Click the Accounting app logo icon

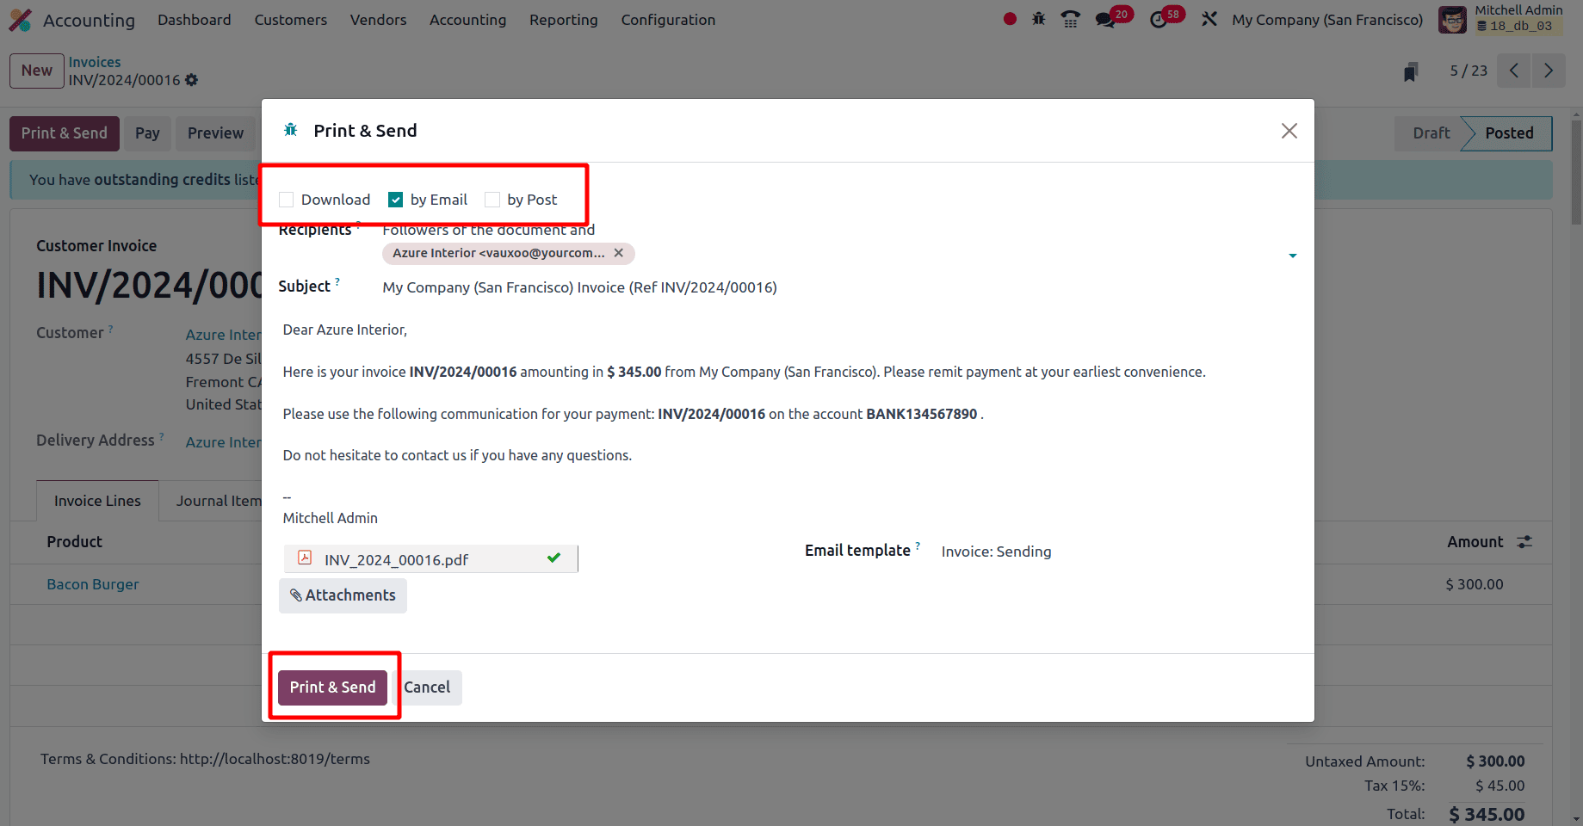[x=20, y=20]
